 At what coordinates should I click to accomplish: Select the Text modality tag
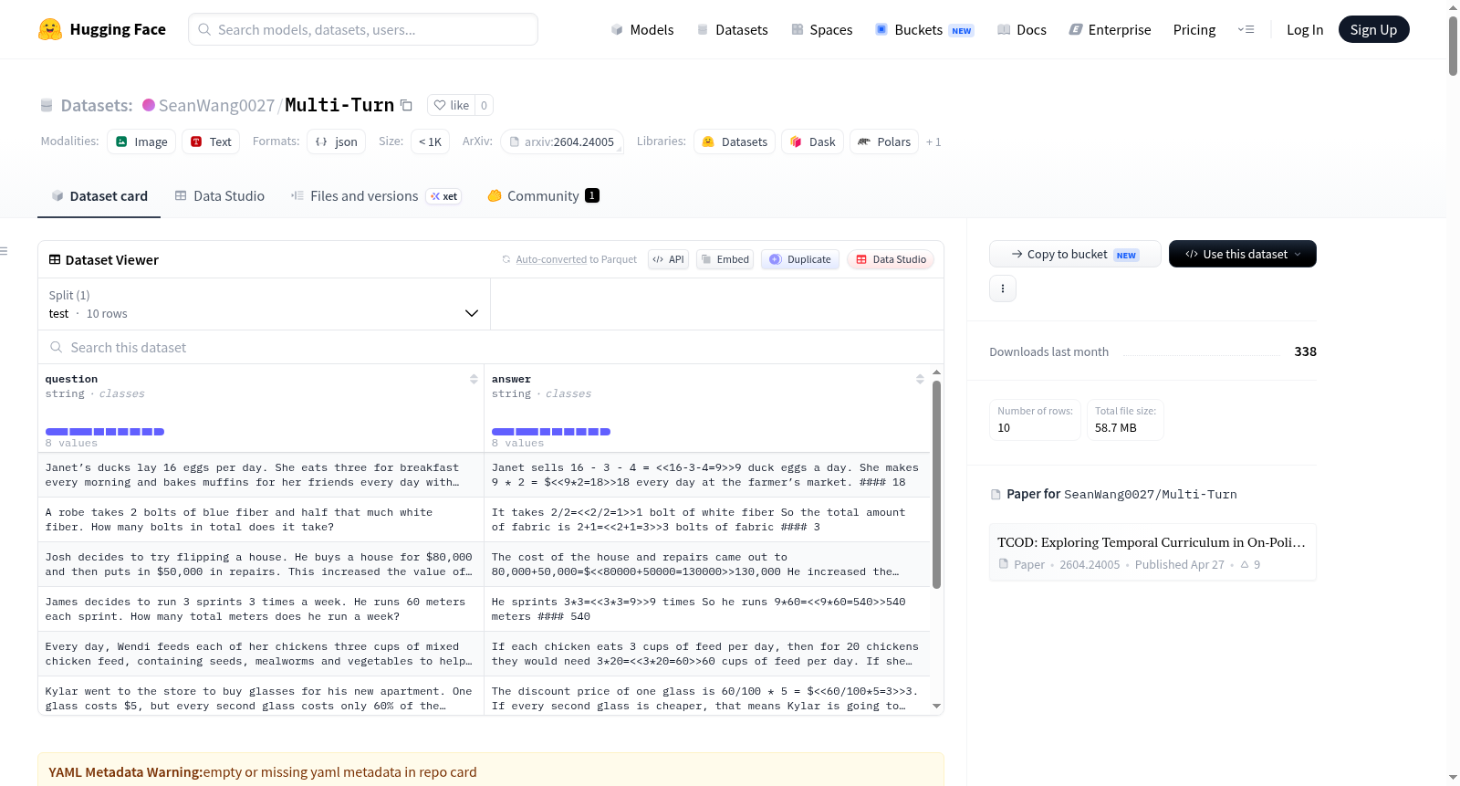coord(211,141)
